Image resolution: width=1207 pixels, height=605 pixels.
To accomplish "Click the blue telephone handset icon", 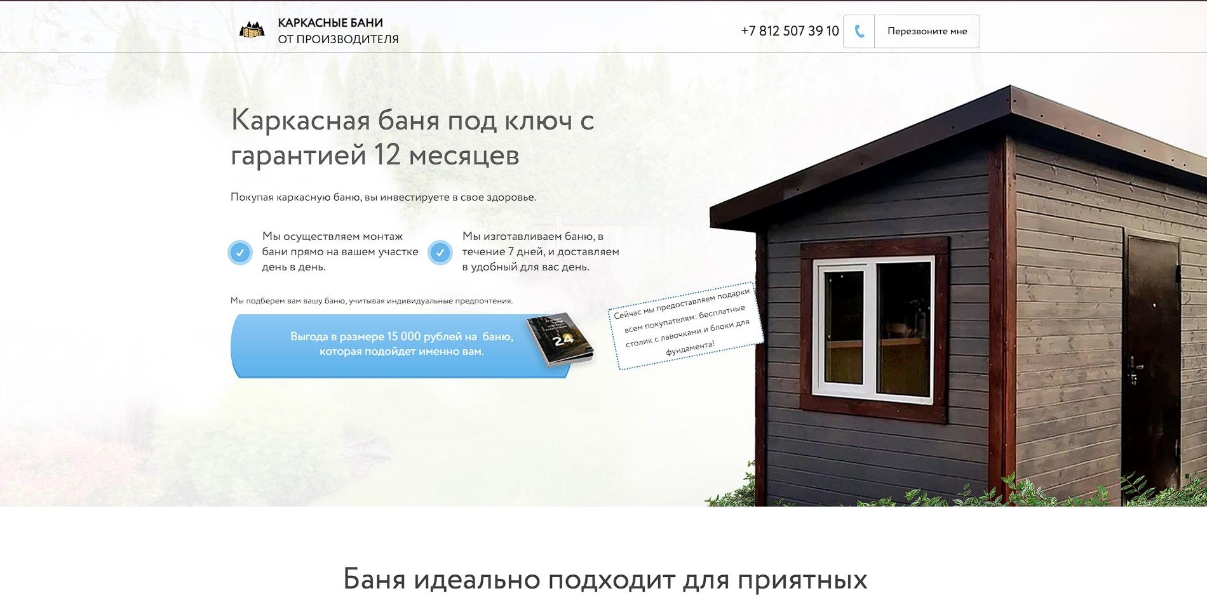I will point(861,30).
